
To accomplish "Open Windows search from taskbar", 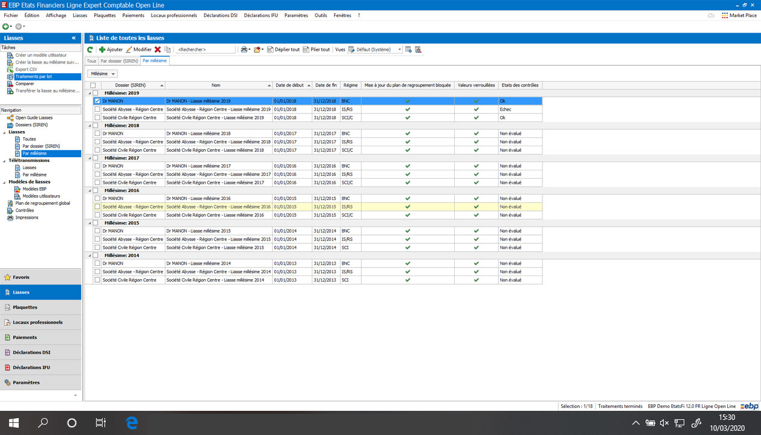I will click(x=43, y=423).
